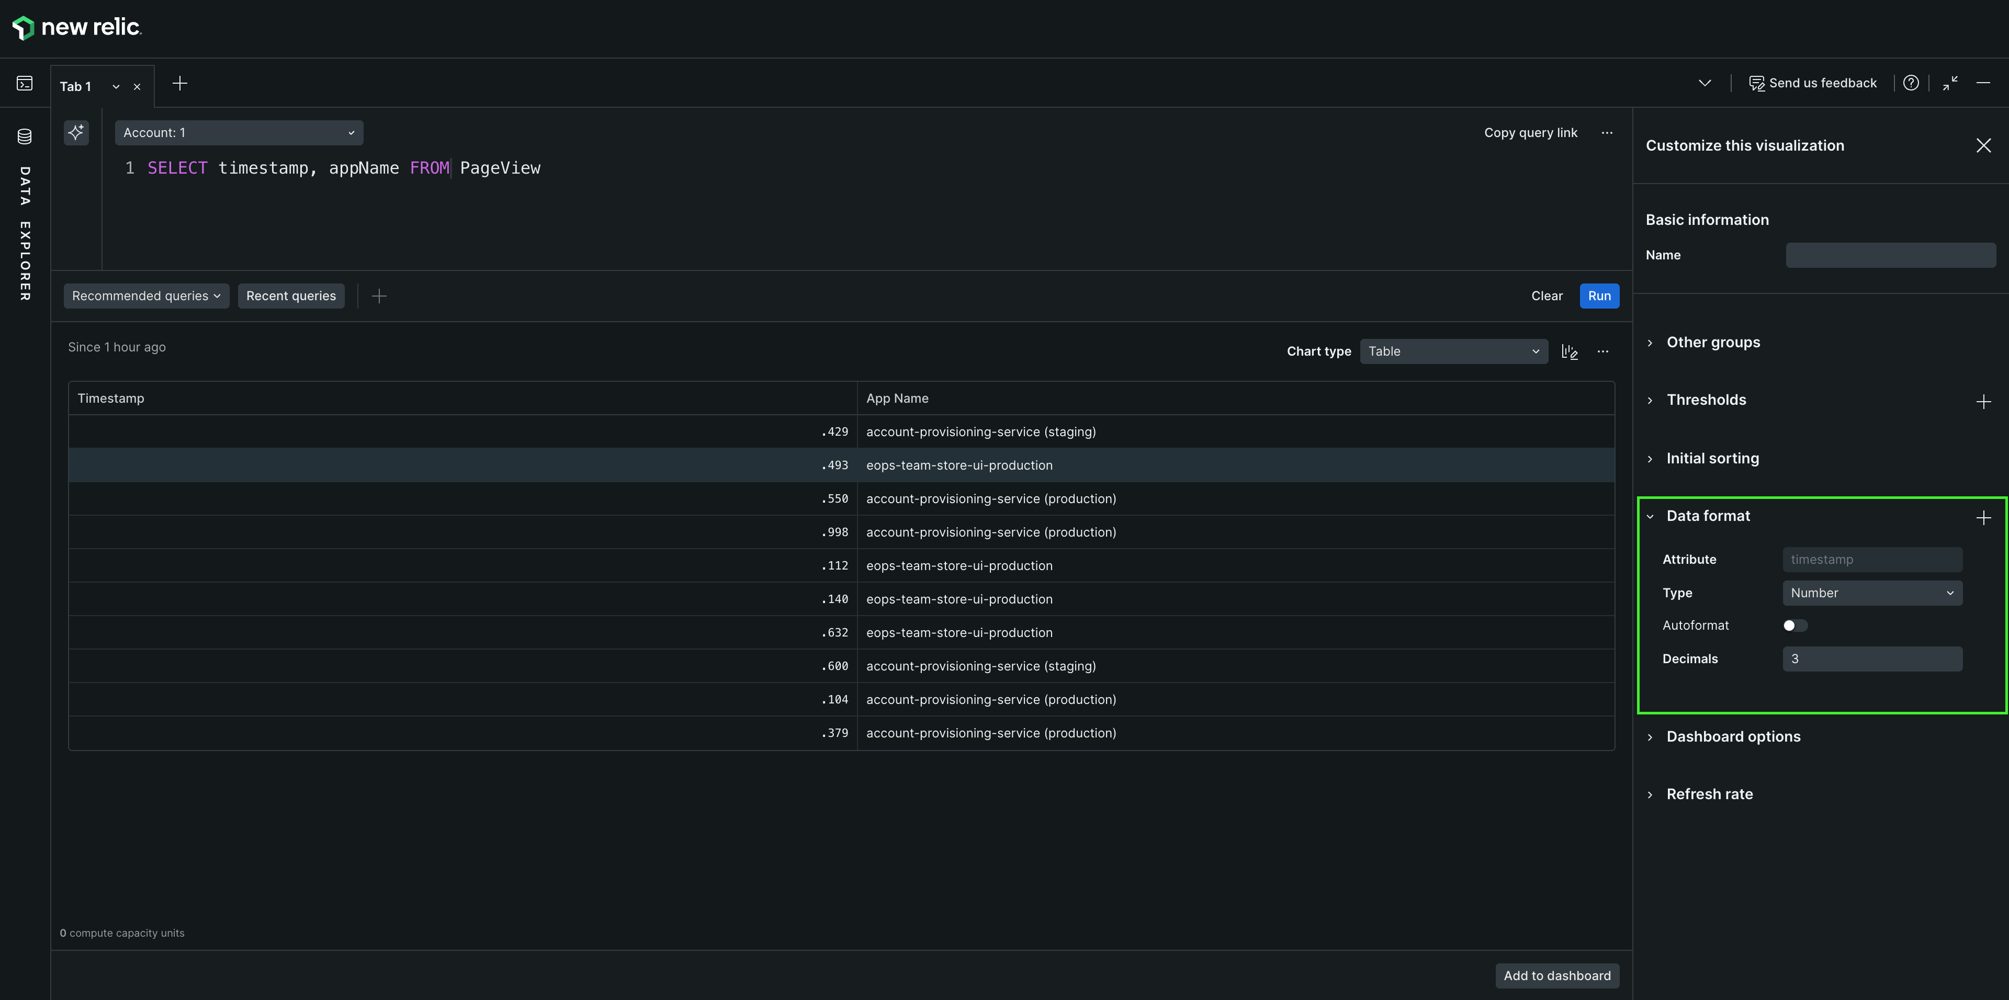Screen dimensions: 2009x1000
Task: Open the query console icon beside Tab 1
Action: 25,83
